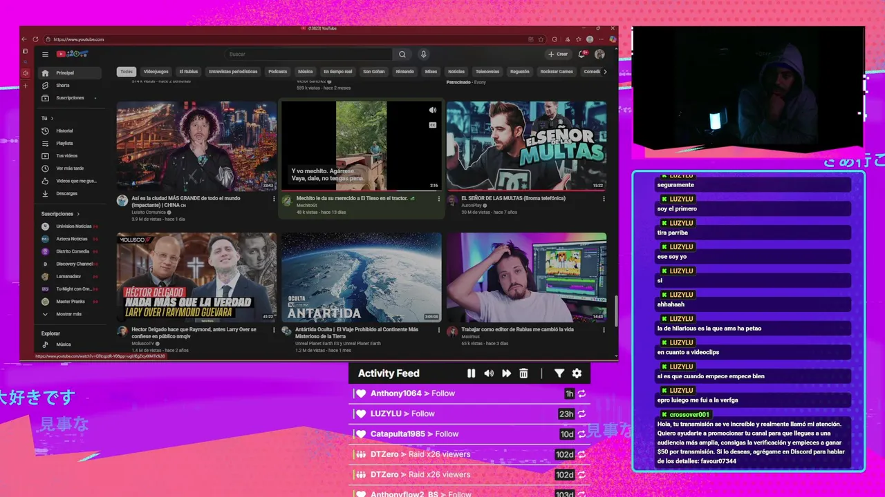Open options menu for Mechito tractor video
The height and width of the screenshot is (497, 885).
[438, 199]
